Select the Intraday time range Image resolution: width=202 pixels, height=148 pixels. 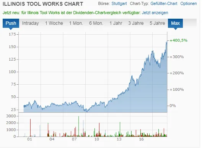click(30, 23)
